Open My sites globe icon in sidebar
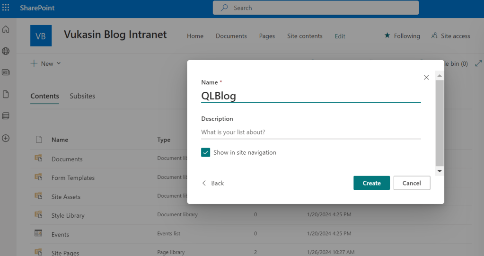Viewport: 484px width, 256px height. pos(6,51)
